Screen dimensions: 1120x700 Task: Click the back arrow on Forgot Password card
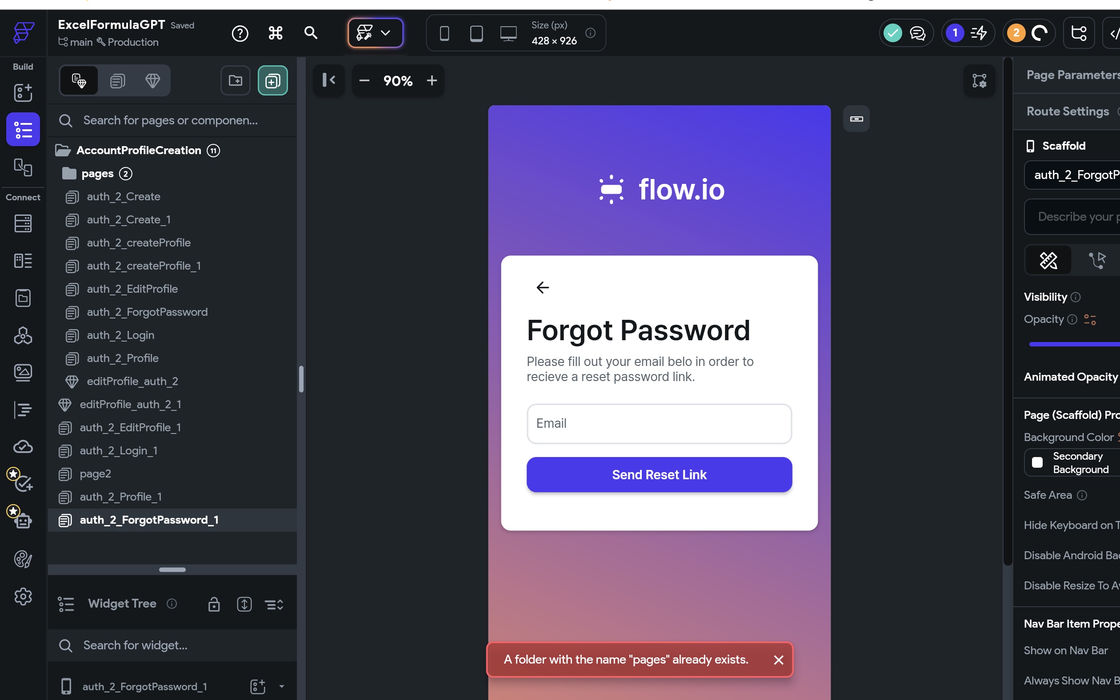tap(542, 287)
